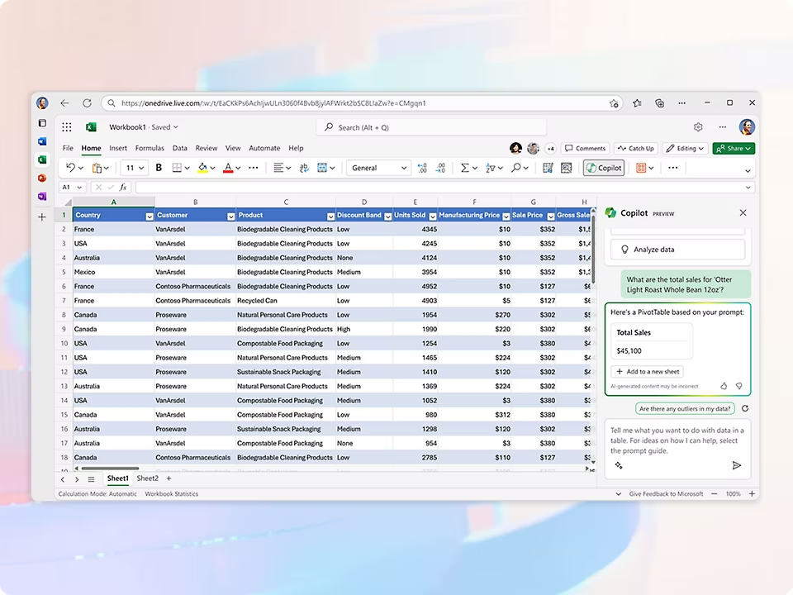Click the Find magnifier icon in the ribbon
Image resolution: width=793 pixels, height=595 pixels.
515,168
